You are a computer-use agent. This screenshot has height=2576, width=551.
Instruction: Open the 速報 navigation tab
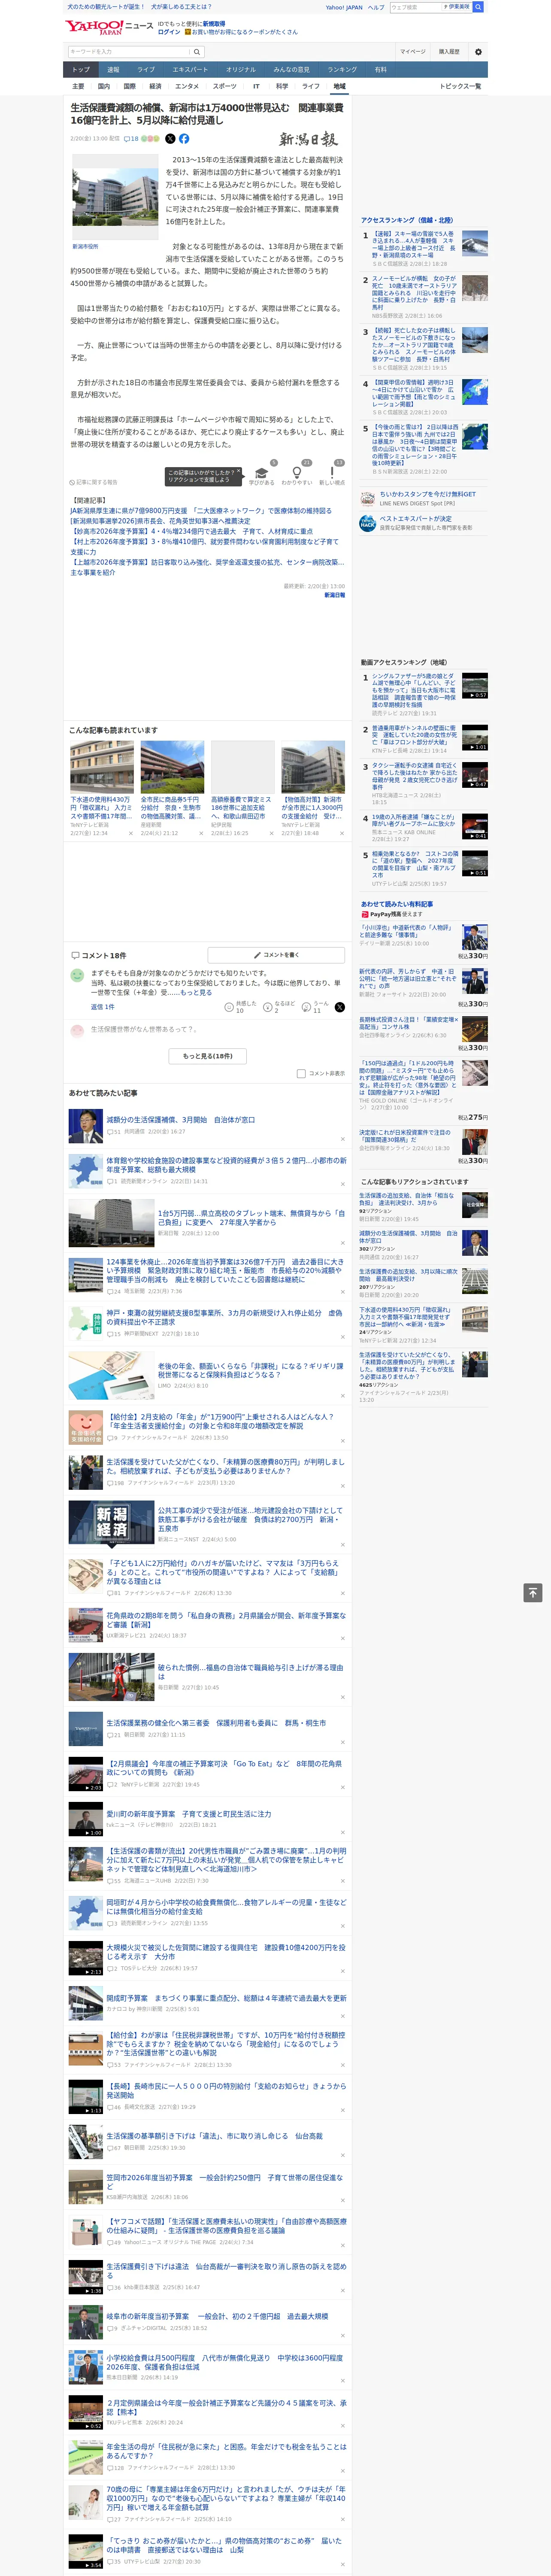pyautogui.click(x=113, y=69)
